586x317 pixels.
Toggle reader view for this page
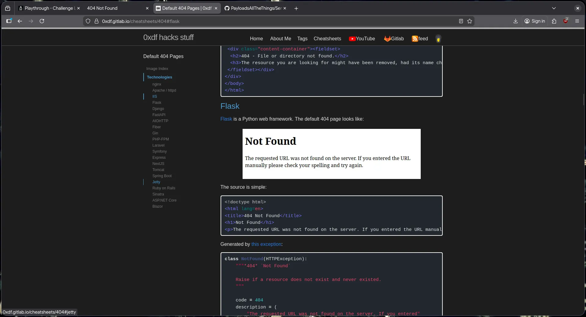click(x=460, y=21)
